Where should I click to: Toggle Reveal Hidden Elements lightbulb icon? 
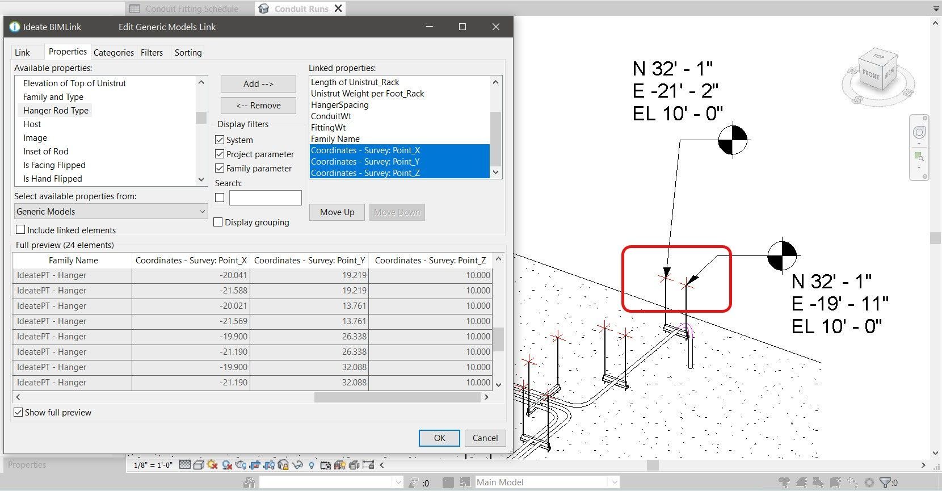coord(312,465)
